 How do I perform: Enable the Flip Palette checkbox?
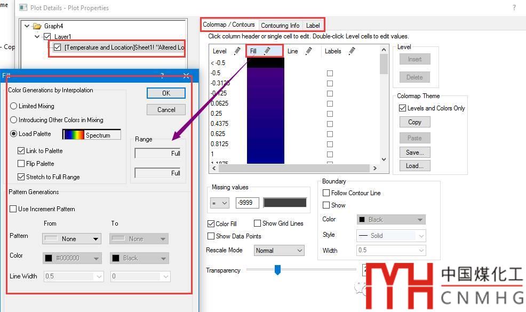(21, 164)
